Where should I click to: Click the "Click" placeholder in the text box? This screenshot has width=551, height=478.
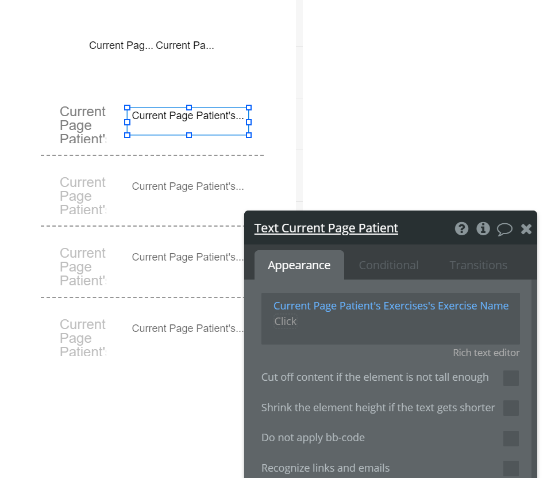[x=286, y=322]
